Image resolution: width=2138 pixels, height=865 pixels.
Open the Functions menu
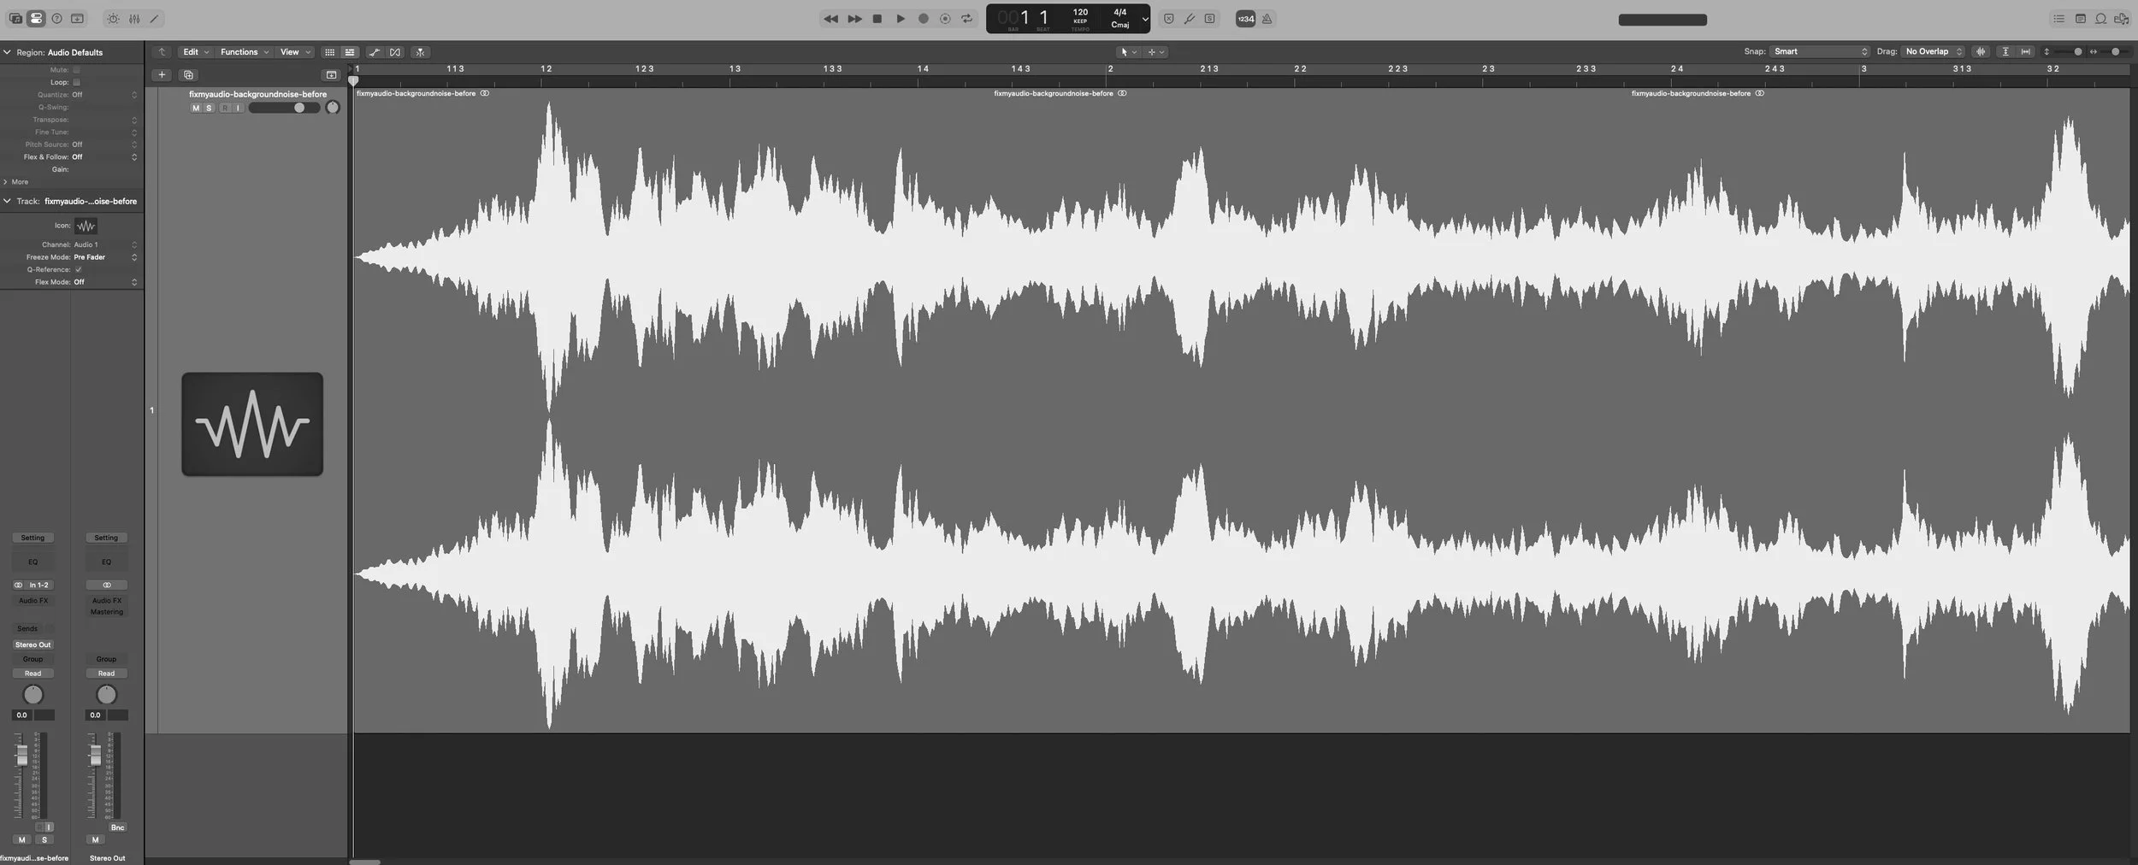[x=245, y=52]
